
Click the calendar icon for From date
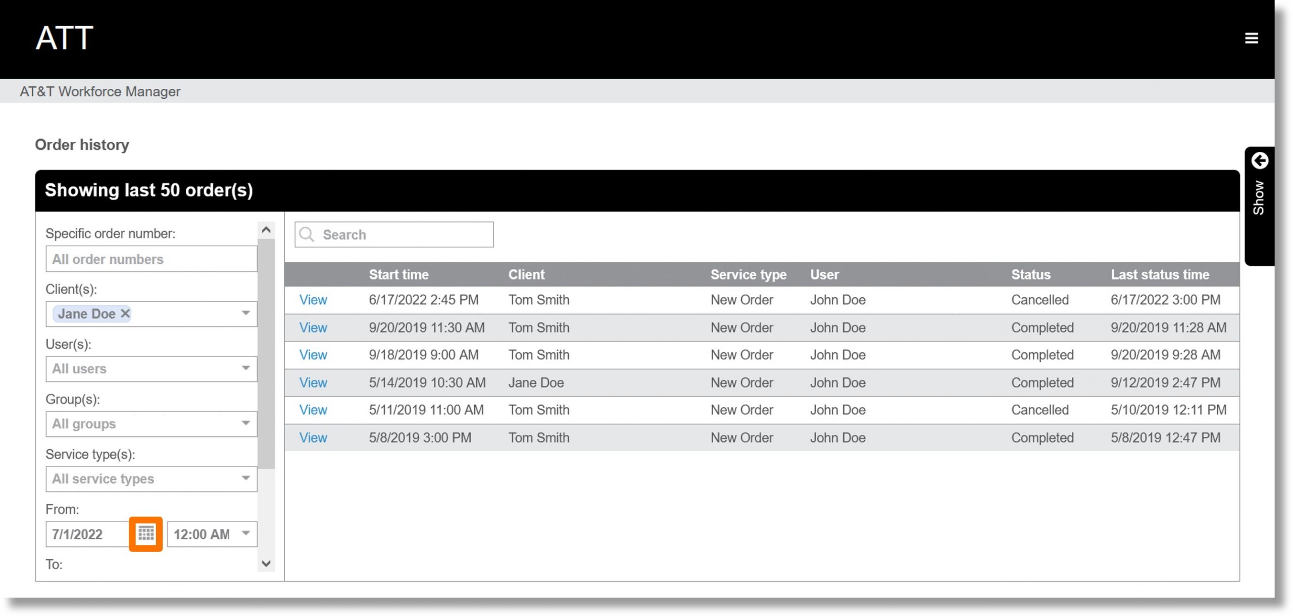(146, 534)
